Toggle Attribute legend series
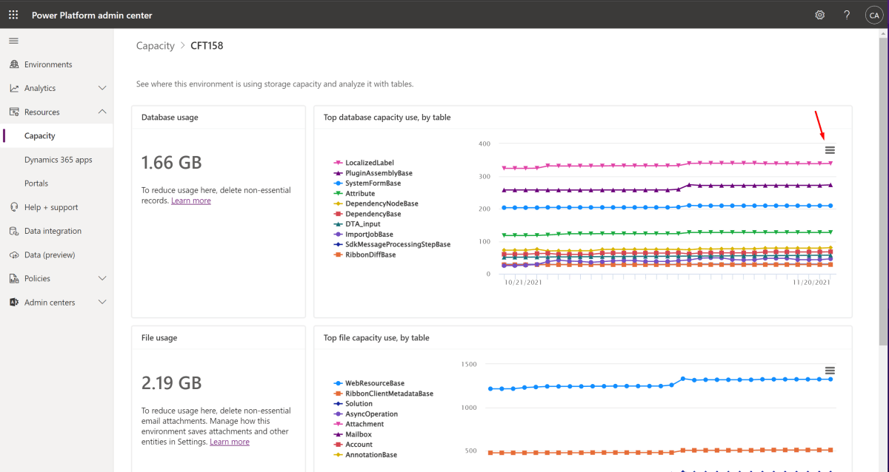The height and width of the screenshot is (472, 889). [x=354, y=194]
